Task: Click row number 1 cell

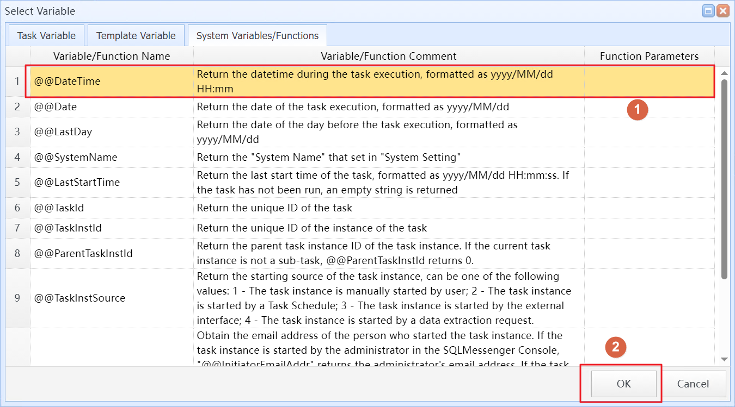Action: click(x=17, y=82)
